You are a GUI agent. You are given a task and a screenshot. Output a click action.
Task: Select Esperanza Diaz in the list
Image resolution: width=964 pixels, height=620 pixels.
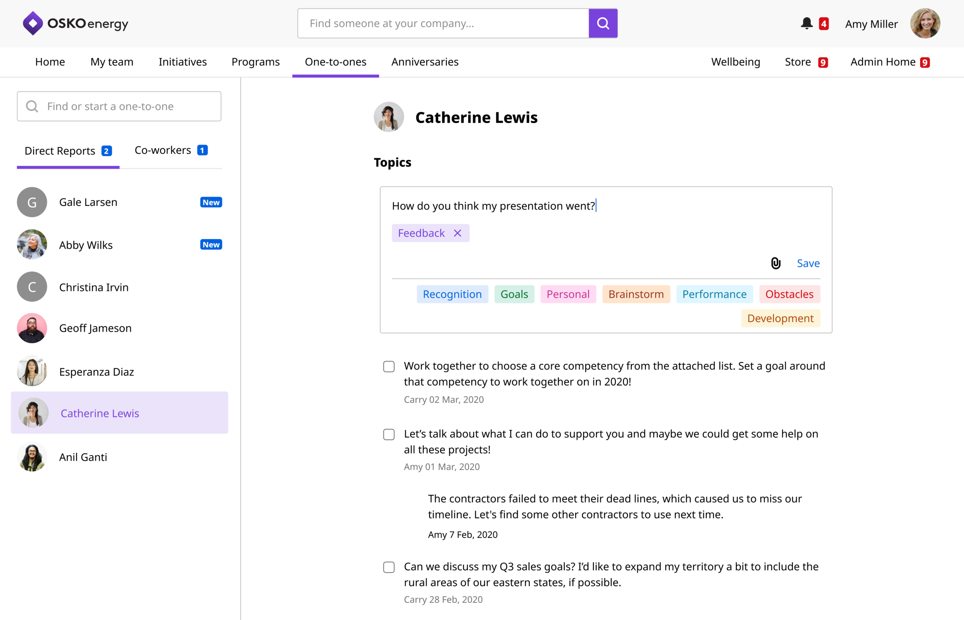pyautogui.click(x=120, y=371)
